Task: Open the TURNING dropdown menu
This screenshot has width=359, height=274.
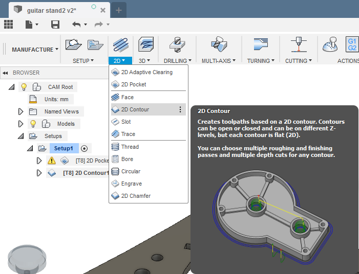Action: (x=261, y=61)
